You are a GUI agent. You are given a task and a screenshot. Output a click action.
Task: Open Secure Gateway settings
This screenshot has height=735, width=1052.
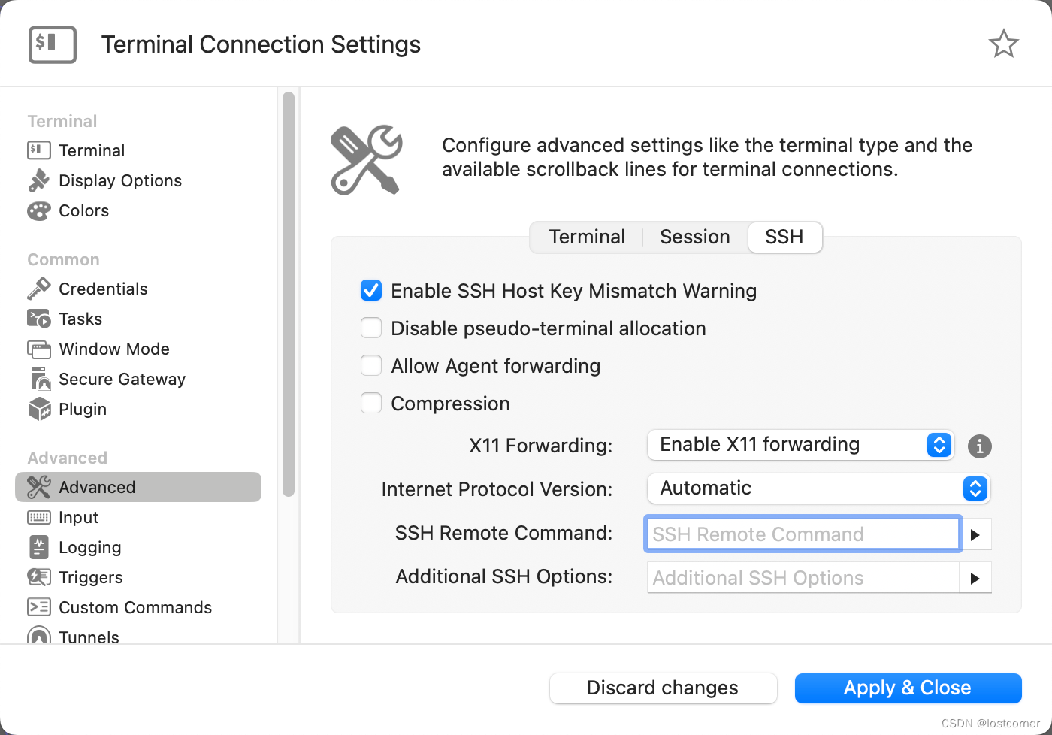click(x=122, y=379)
